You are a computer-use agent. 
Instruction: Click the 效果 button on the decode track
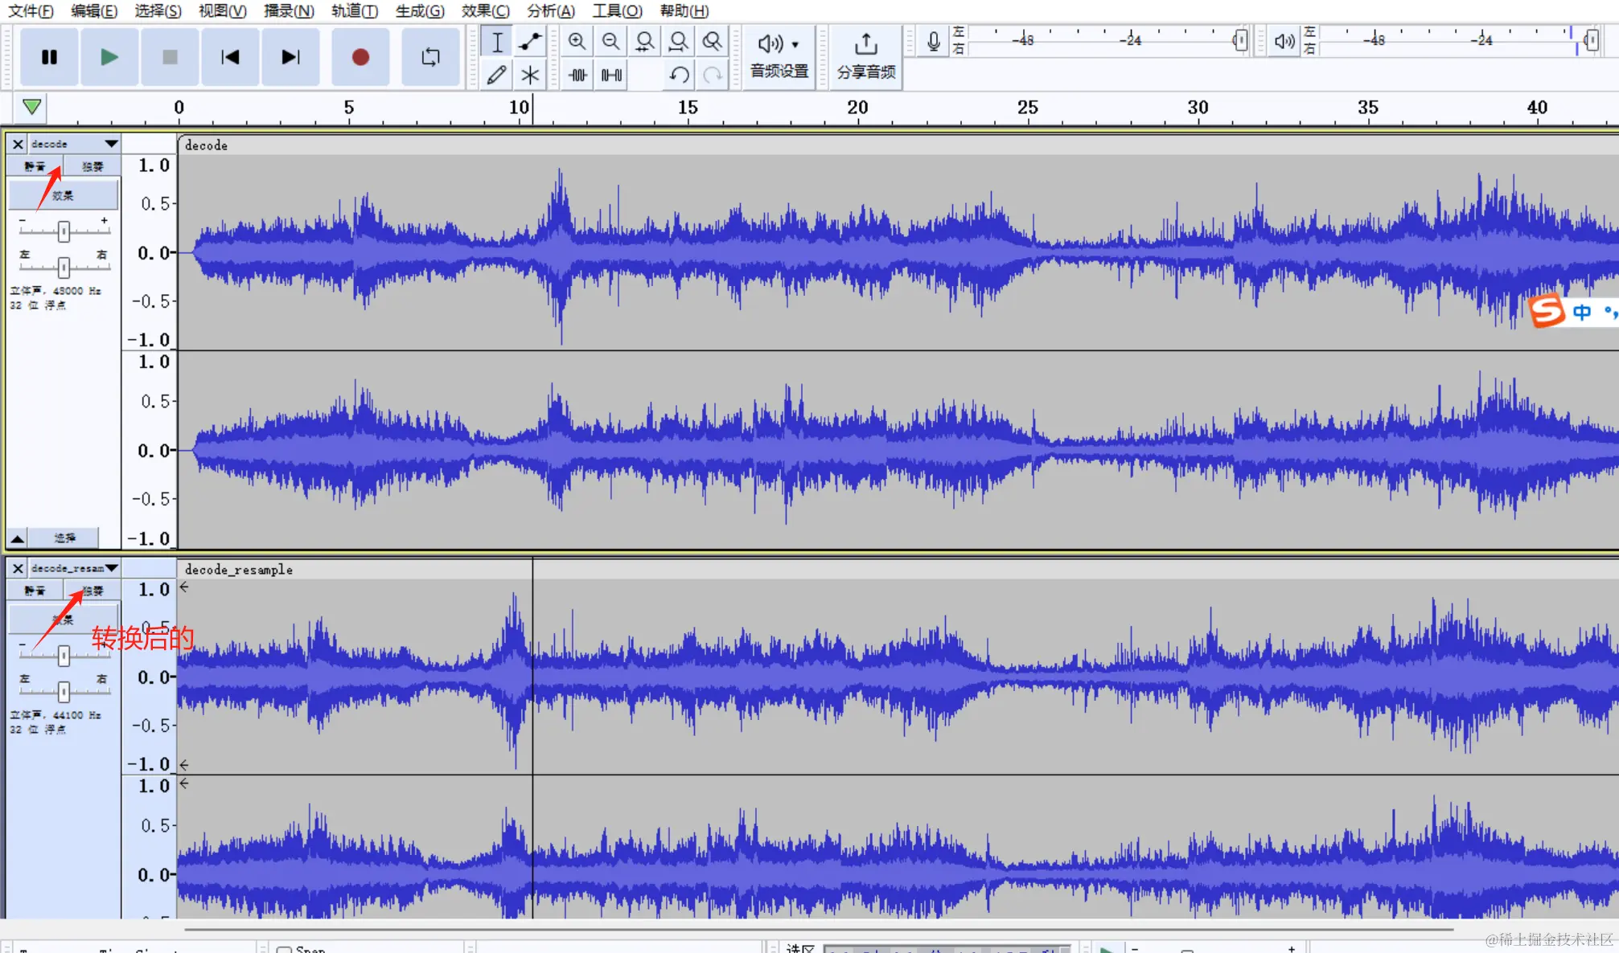coord(63,195)
